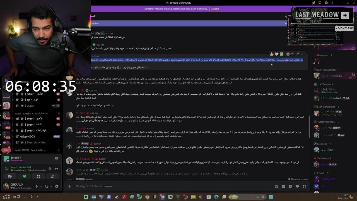357x201 pixels.
Task: Open microphone input options arrow
Action: click(41, 186)
